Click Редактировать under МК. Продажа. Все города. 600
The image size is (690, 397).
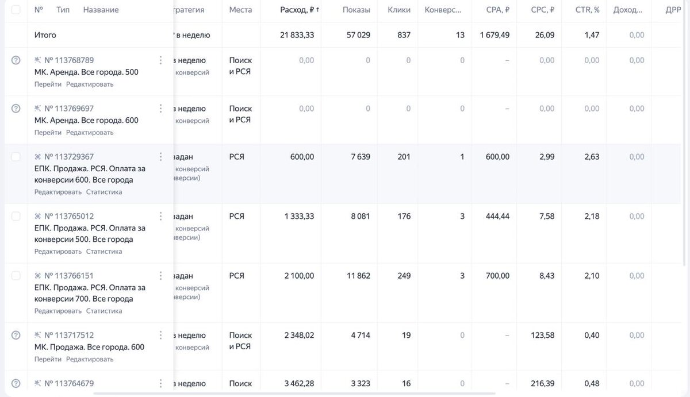[90, 360]
